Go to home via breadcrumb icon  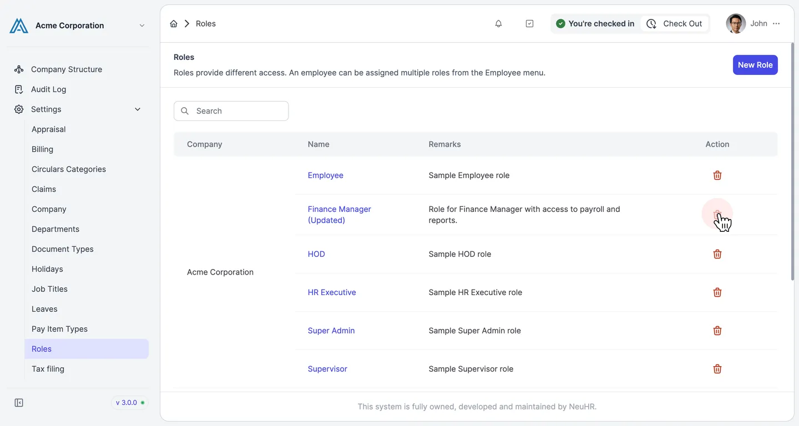click(174, 24)
